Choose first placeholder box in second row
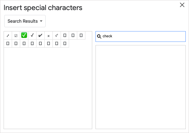 click(x=8, y=43)
